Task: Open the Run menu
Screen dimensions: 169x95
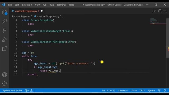Action: pyautogui.click(x=52, y=5)
